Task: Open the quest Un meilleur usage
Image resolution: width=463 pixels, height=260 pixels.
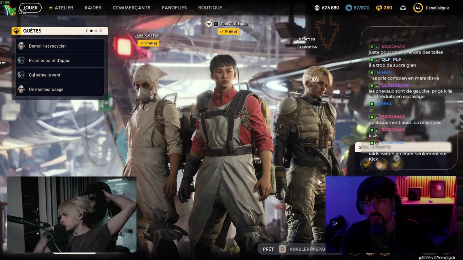Action: click(x=60, y=89)
